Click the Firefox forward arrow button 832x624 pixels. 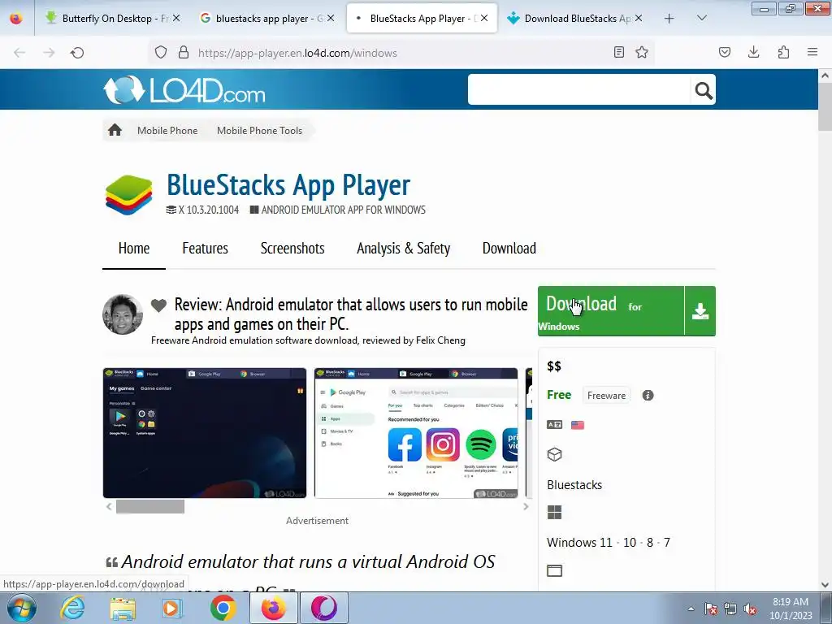(49, 53)
